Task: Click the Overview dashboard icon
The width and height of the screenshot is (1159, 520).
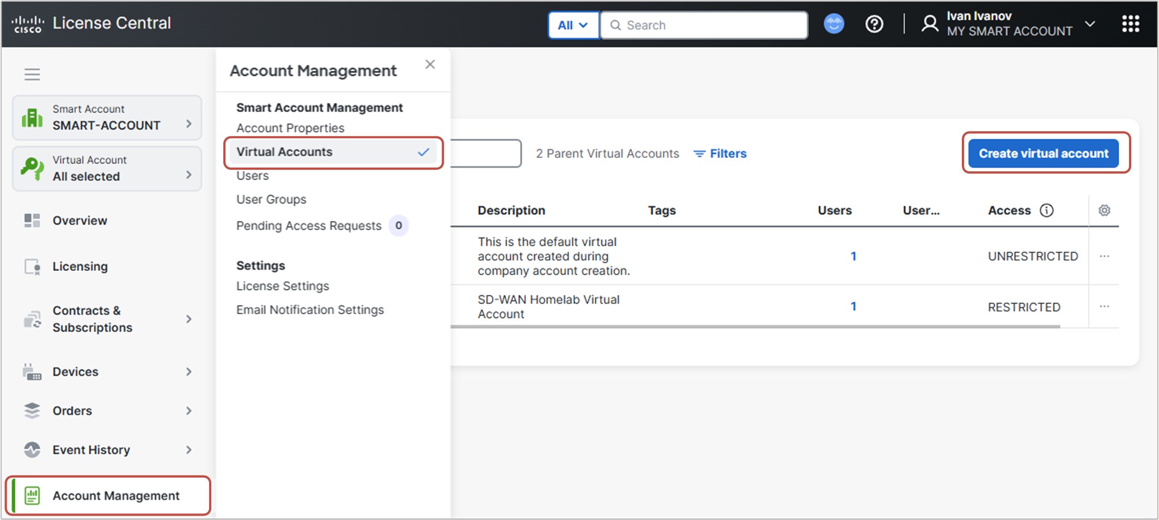Action: (x=32, y=220)
